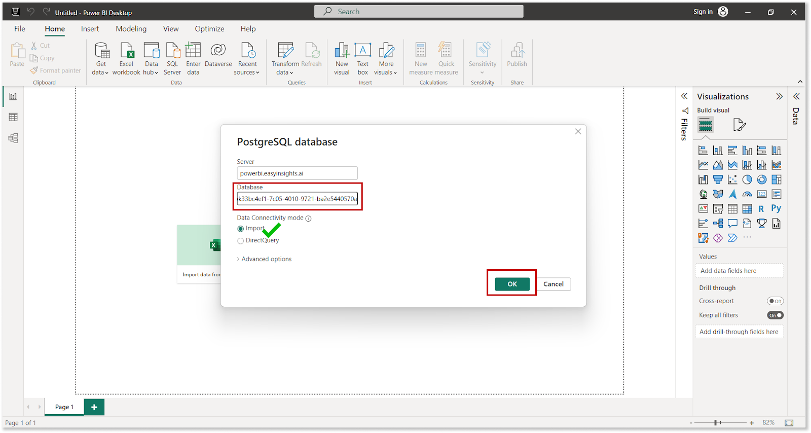Screen dimensions: 811x433
Task: Click Cut in Clipboard group
Action: click(41, 46)
